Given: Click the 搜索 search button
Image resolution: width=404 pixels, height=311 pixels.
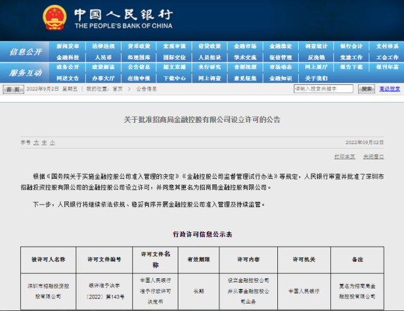Looking at the screenshot, I should tap(366, 89).
